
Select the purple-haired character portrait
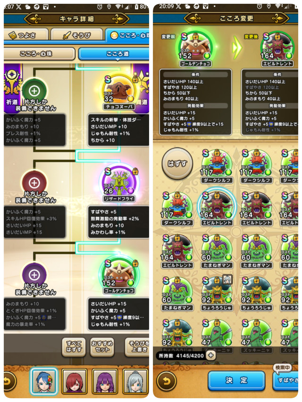105,381
